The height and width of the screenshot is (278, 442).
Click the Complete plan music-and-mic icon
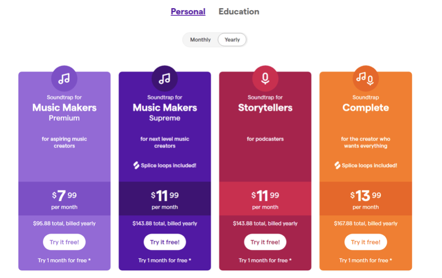pos(365,79)
